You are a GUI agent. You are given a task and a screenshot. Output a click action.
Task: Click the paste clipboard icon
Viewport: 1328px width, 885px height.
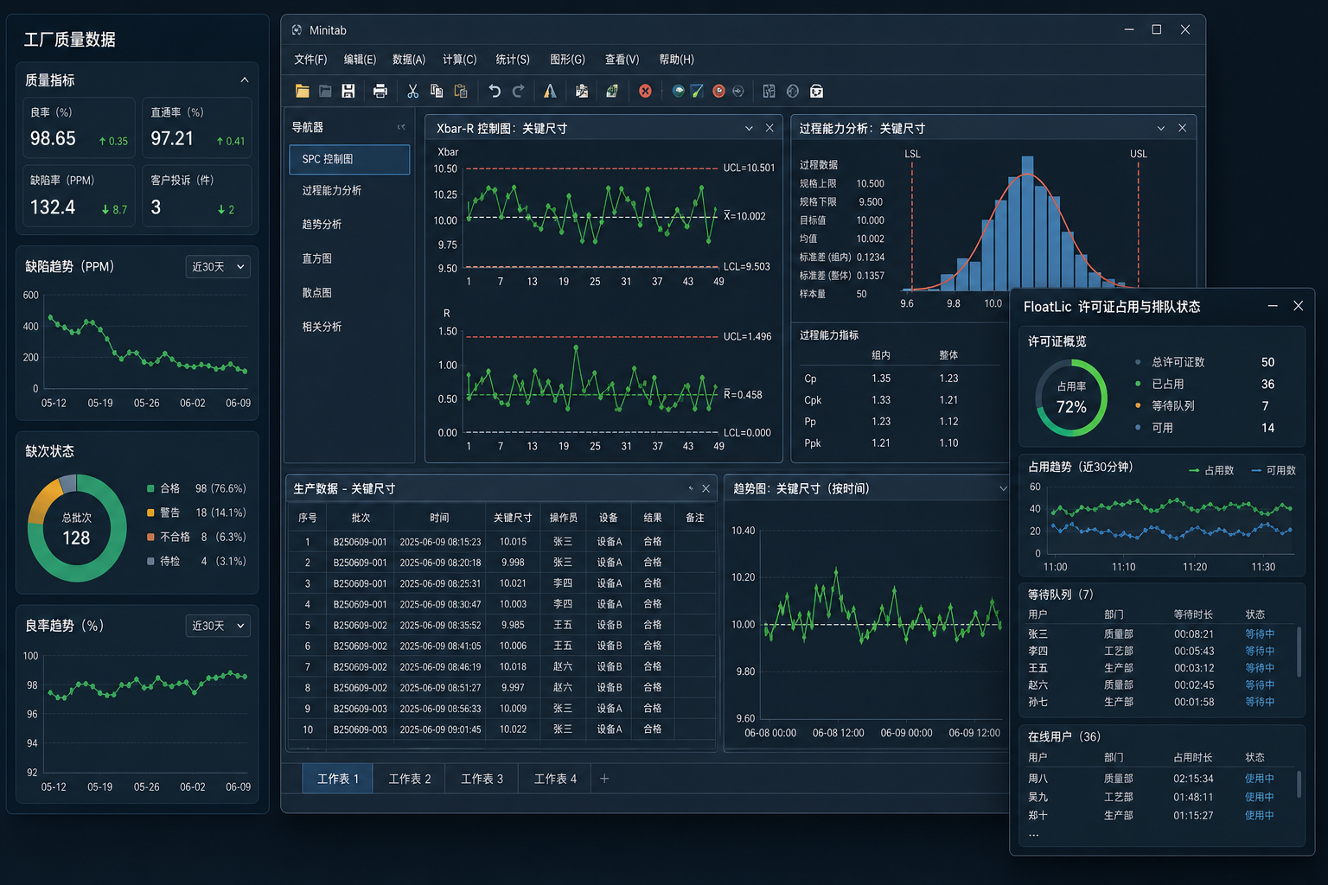click(x=461, y=91)
